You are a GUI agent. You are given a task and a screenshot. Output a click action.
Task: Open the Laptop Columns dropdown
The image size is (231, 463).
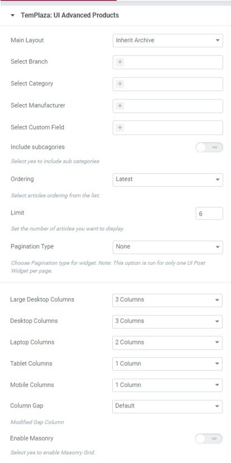pos(167,343)
